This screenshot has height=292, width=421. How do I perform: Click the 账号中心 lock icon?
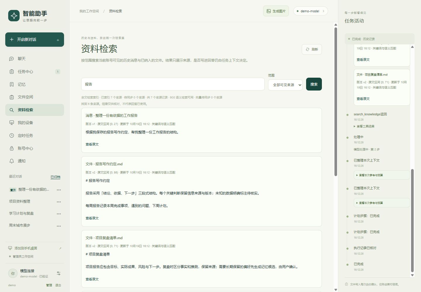12,148
